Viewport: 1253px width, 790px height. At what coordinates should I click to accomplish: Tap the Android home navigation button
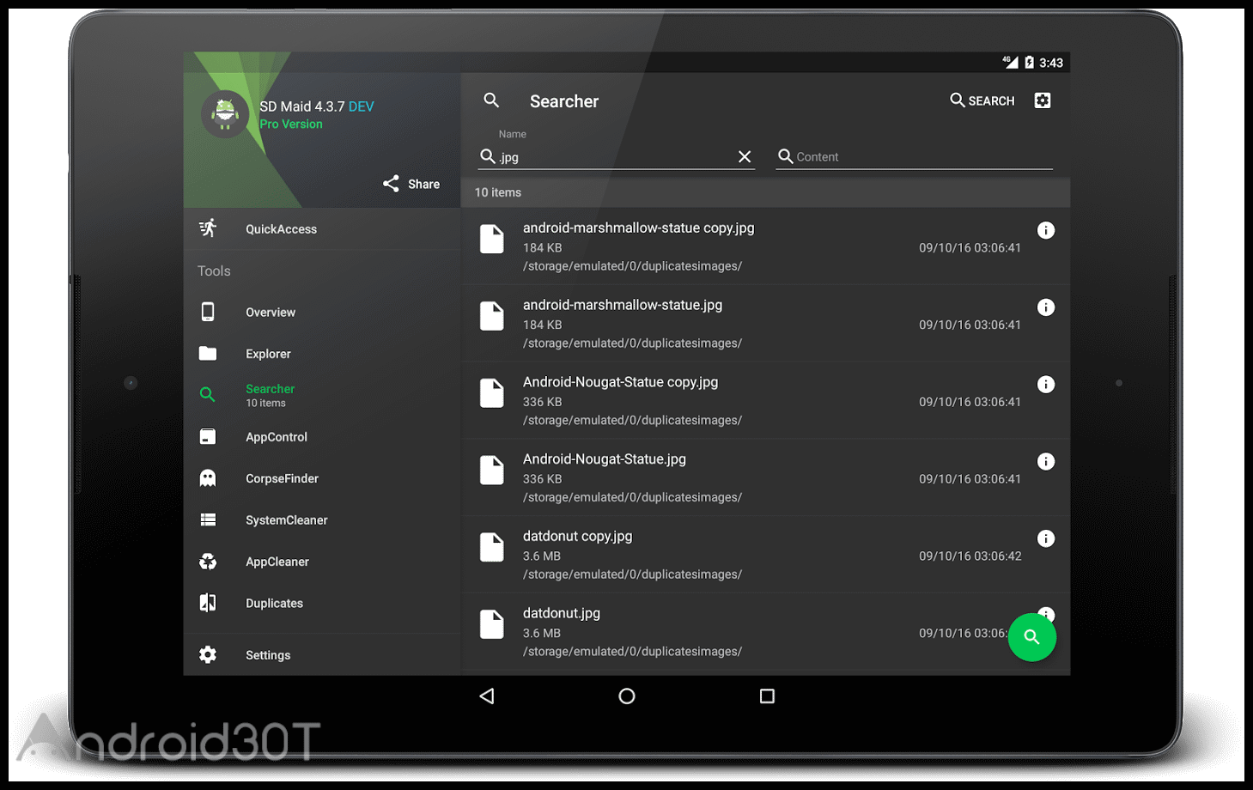click(627, 696)
